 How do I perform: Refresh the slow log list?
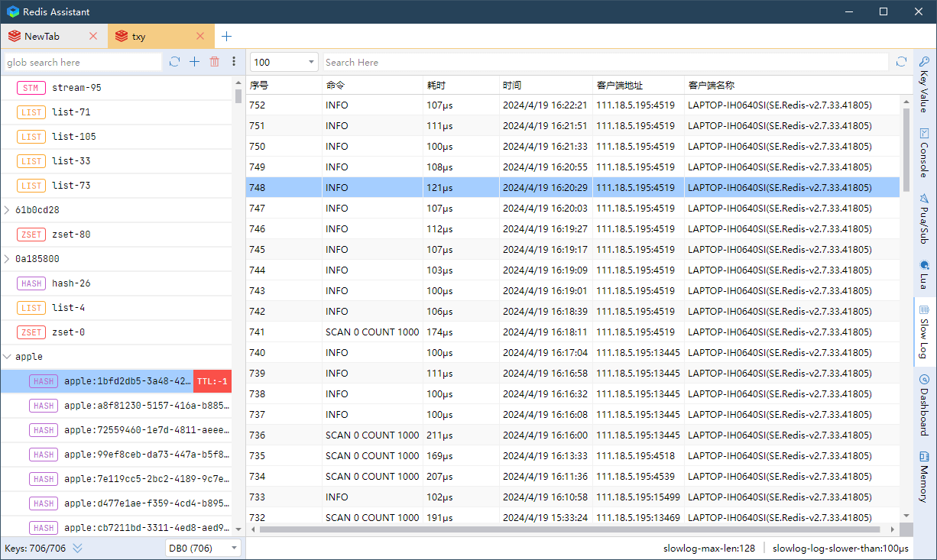point(901,62)
